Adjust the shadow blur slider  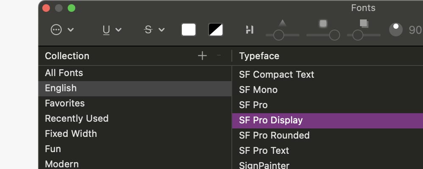coord(334,35)
